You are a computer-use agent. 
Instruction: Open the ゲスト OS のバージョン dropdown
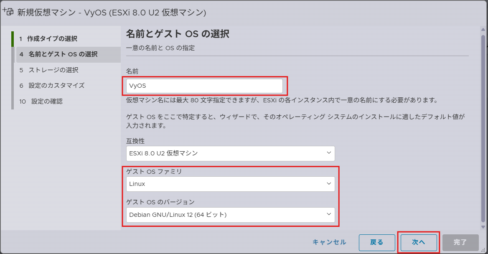point(230,215)
